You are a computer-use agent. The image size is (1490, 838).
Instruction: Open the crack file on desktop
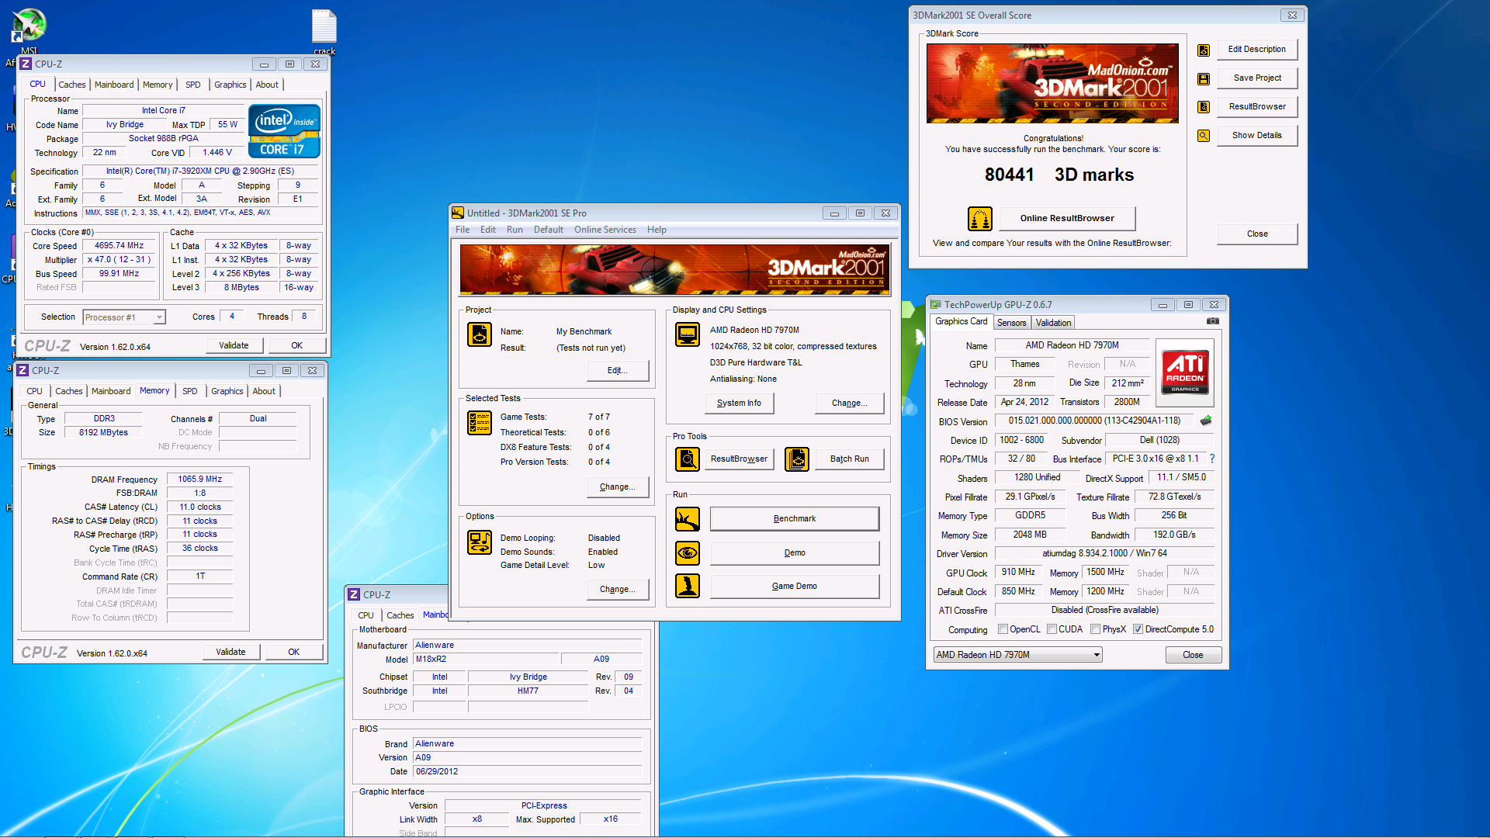pyautogui.click(x=324, y=33)
